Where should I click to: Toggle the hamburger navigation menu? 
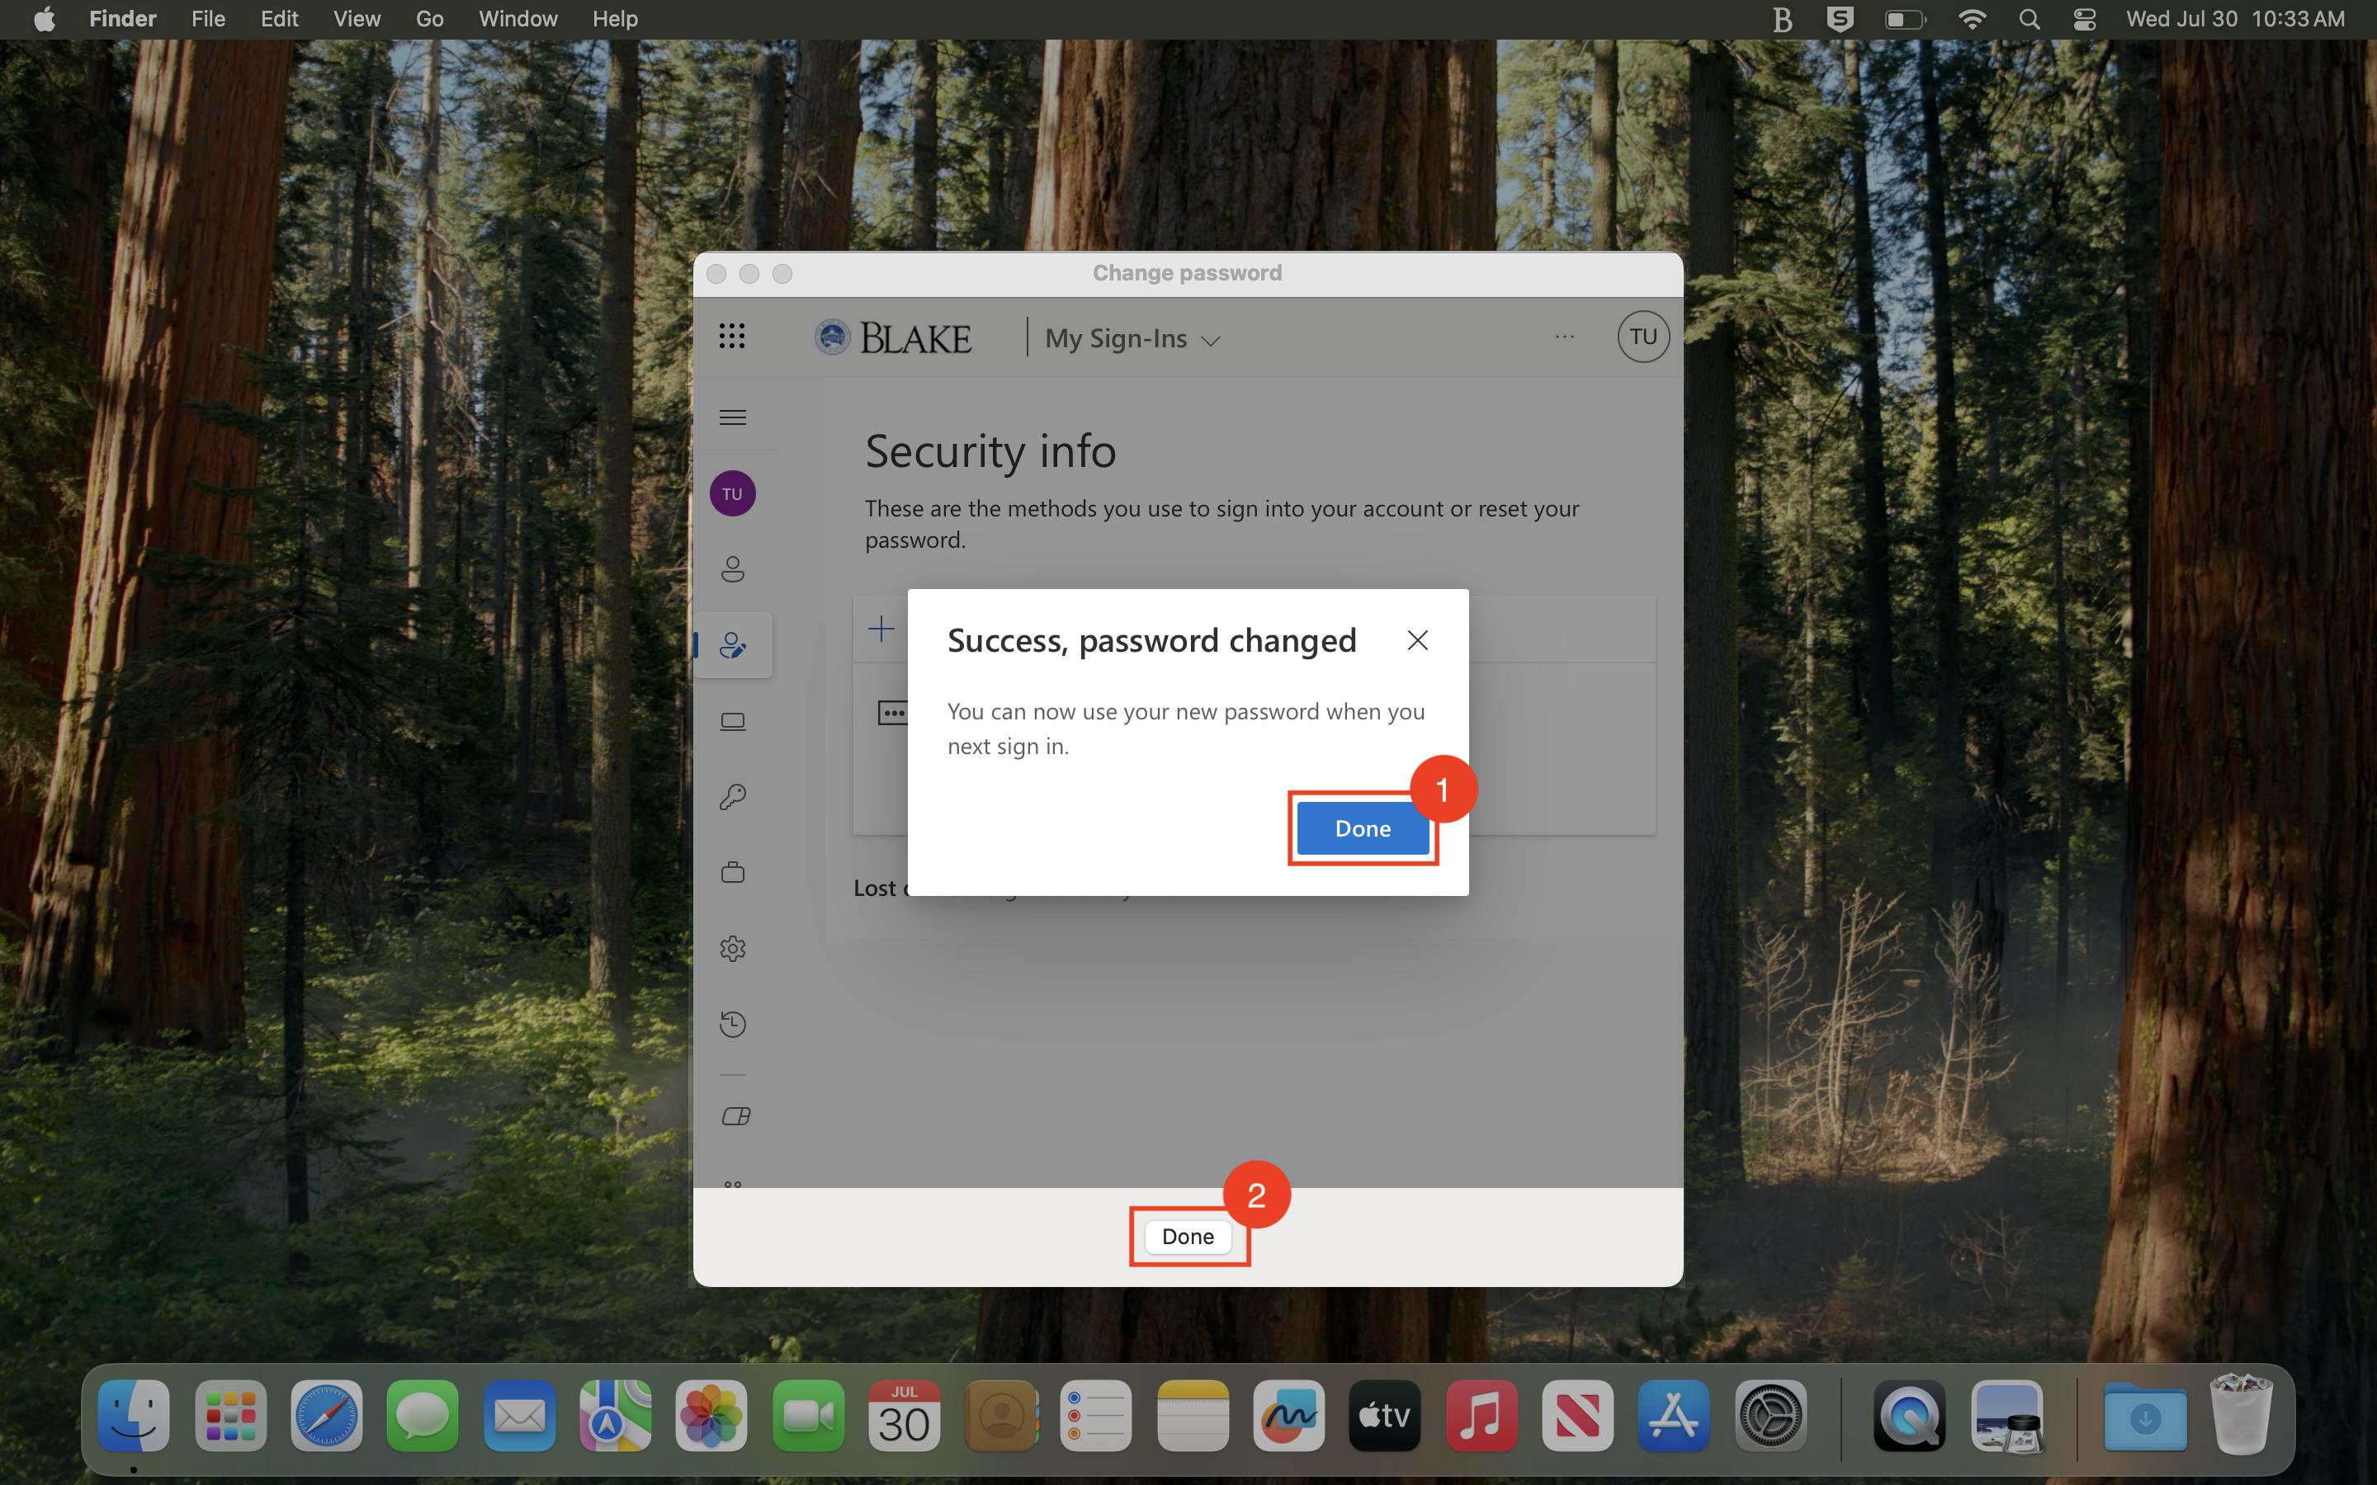pos(733,417)
